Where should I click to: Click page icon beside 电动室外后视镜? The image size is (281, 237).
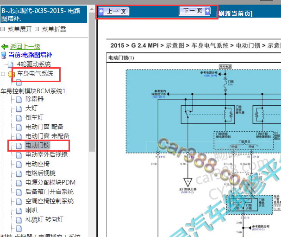pos(19,155)
